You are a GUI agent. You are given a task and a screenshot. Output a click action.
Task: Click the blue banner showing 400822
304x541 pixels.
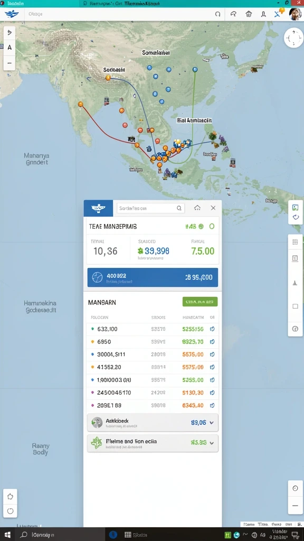[153, 277]
